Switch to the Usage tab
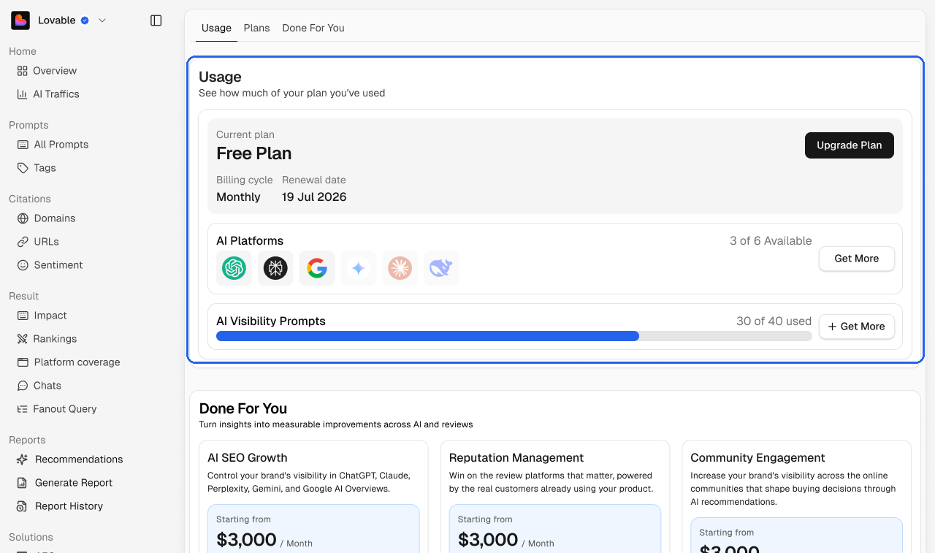Screen dimensions: 935x553 (216, 28)
